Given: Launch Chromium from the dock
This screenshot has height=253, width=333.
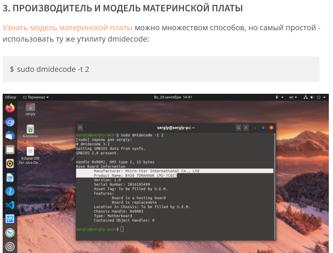Looking at the screenshot, I should pyautogui.click(x=10, y=122).
